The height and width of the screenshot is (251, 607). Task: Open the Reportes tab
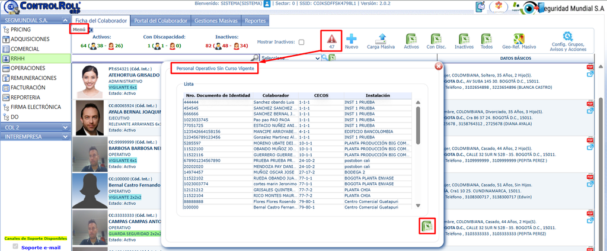tap(255, 21)
